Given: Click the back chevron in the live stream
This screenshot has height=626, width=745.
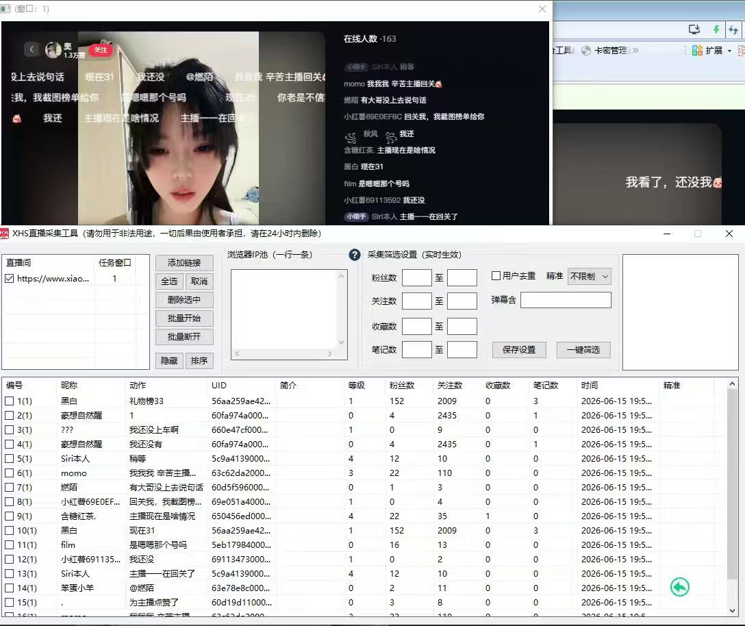Looking at the screenshot, I should [x=31, y=49].
